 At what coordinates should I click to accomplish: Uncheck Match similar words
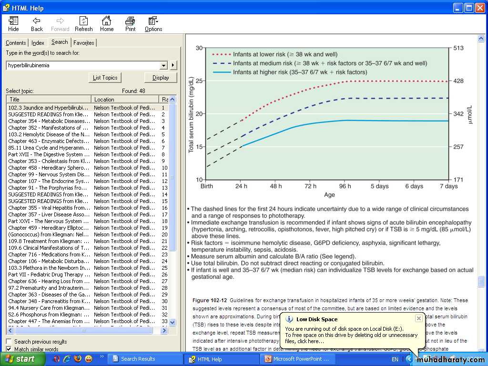(x=9, y=349)
